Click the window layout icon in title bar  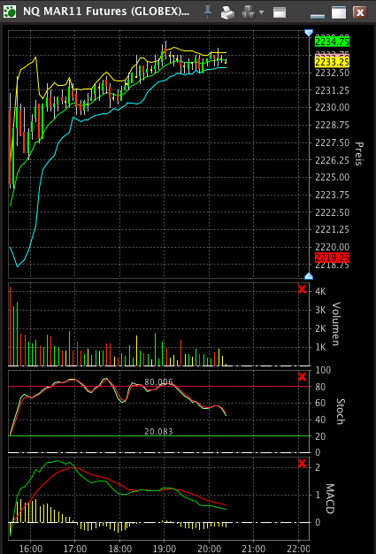click(x=280, y=12)
